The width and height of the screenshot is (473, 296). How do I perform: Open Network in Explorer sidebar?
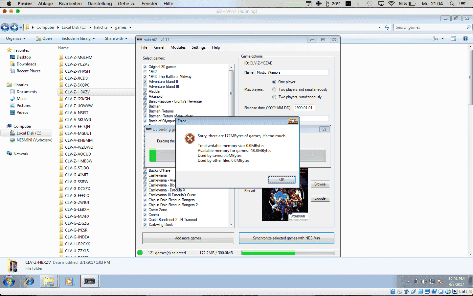click(x=21, y=154)
